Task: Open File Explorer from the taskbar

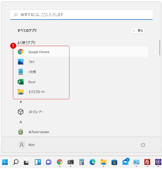Action: point(104,162)
